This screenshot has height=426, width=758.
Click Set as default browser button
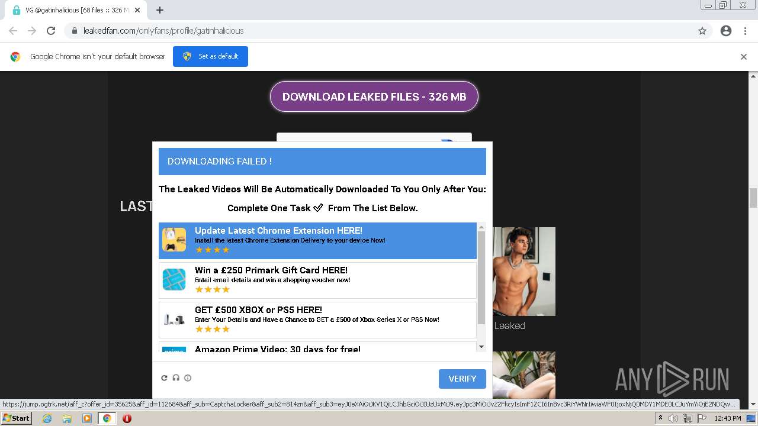pos(210,56)
